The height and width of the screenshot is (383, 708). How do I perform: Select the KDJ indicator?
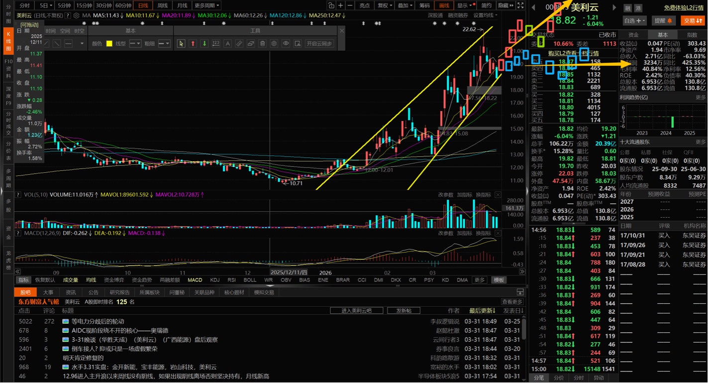coord(215,280)
